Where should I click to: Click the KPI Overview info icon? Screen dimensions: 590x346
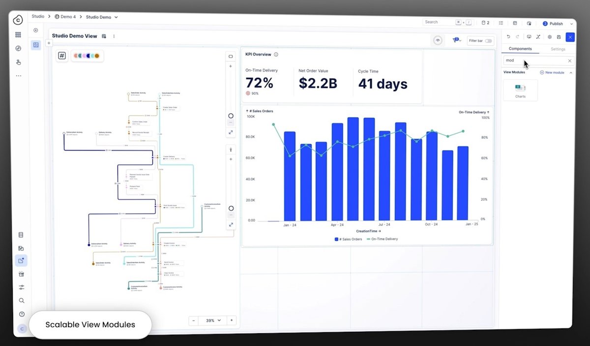click(276, 55)
